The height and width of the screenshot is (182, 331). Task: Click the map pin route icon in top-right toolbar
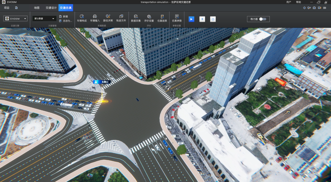click(x=309, y=8)
